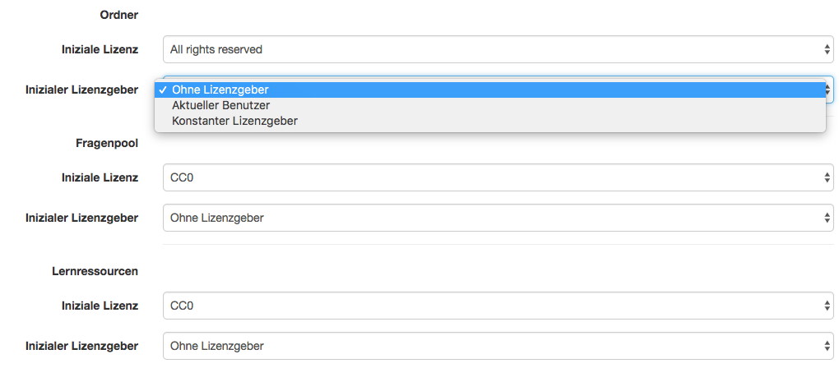This screenshot has width=839, height=368.
Task: Choose 'Konstanter Lizenzgeber' from the open list
Action: 234,121
